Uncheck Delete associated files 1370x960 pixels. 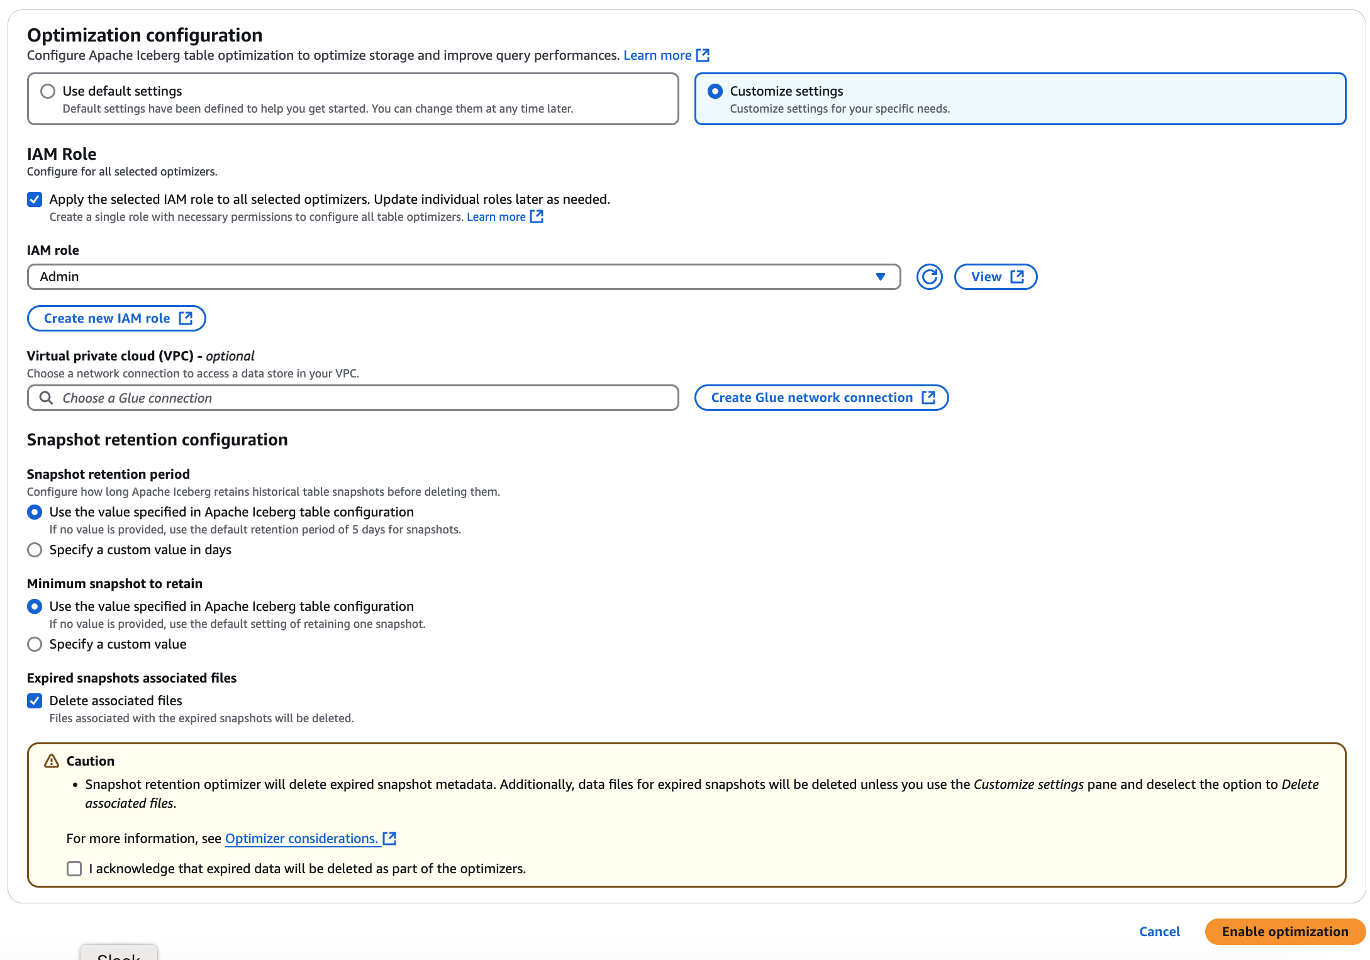35,701
